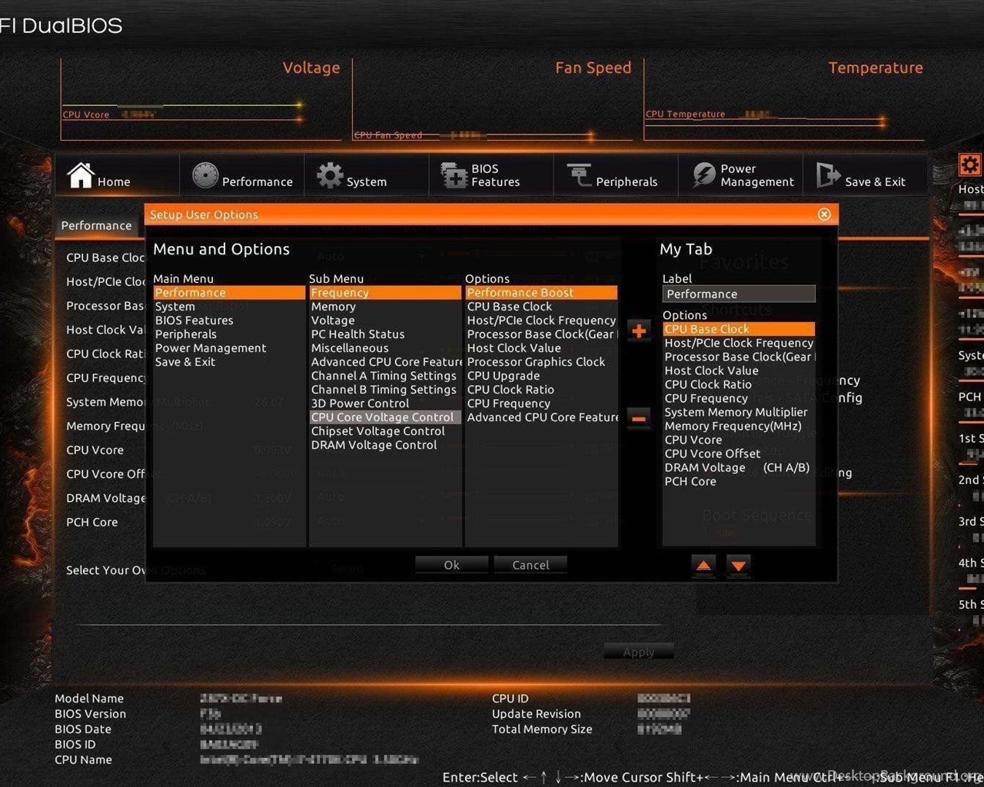984x787 pixels.
Task: Open the Home tab house icon
Action: [x=80, y=175]
